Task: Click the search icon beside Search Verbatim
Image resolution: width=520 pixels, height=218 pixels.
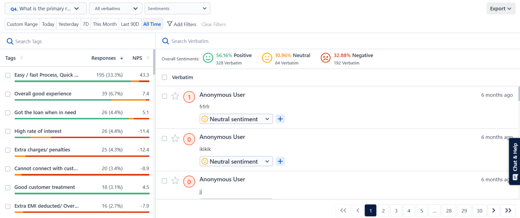Action: [165, 41]
